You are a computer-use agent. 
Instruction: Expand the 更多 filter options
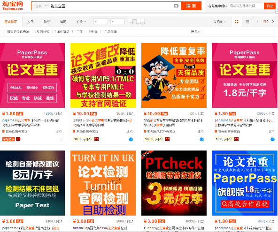click(195, 32)
